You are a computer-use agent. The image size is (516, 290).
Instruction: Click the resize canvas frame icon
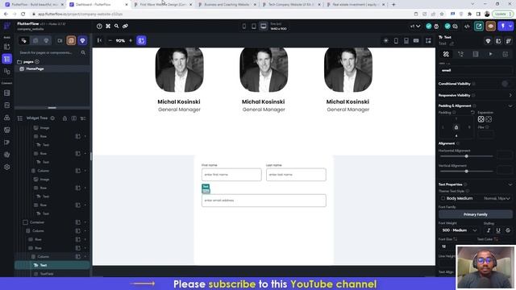pyautogui.click(x=428, y=41)
